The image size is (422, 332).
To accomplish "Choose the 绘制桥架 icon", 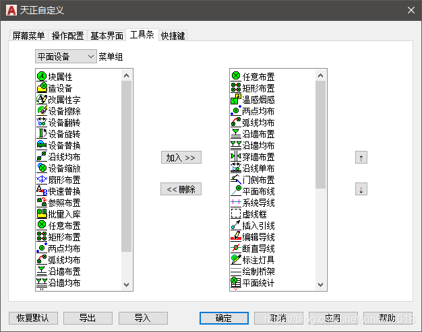I will [x=236, y=271].
